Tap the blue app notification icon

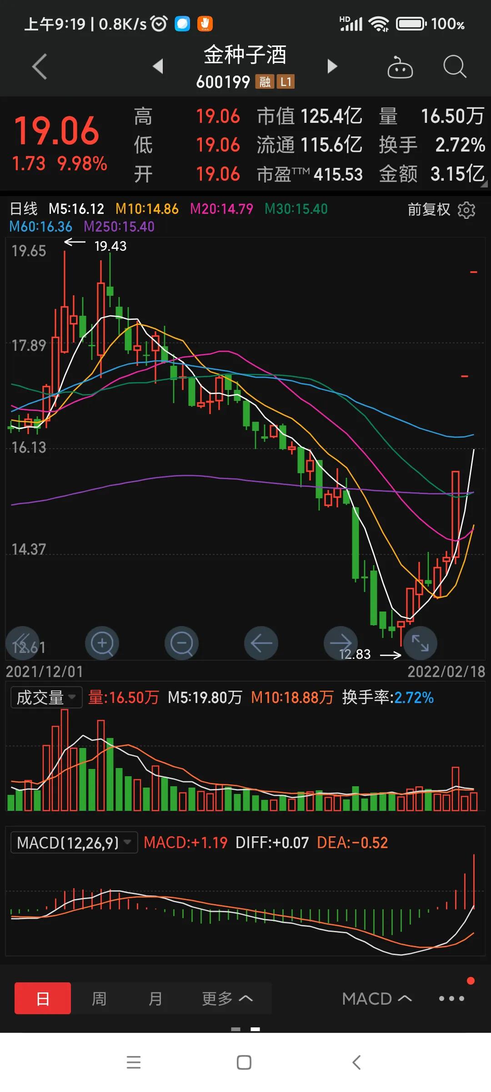click(x=182, y=24)
